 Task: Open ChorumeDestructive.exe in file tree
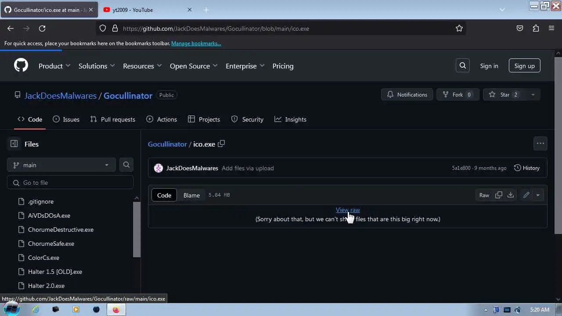(61, 230)
